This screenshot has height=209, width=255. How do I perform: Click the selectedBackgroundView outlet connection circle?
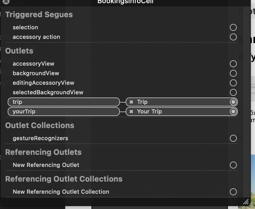233,92
